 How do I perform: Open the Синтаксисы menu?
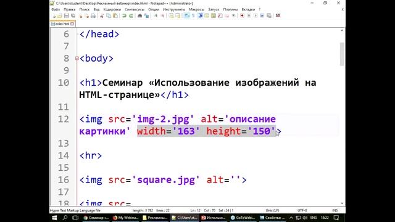point(135,9)
